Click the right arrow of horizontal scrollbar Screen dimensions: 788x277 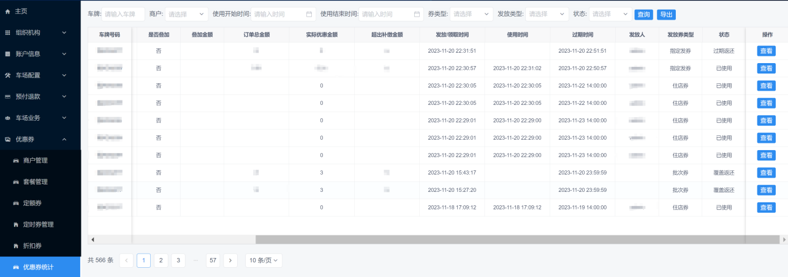point(783,240)
